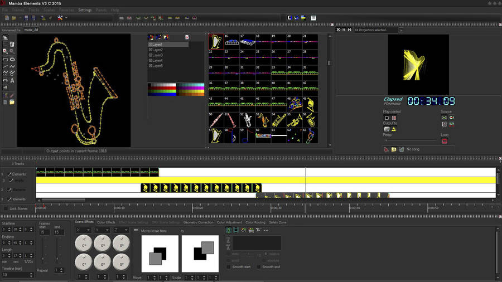Toggle the Layer2 checkbox

point(150,50)
